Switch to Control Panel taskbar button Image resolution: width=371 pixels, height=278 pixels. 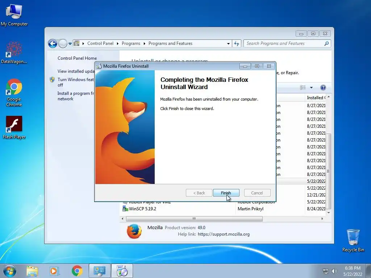100,271
